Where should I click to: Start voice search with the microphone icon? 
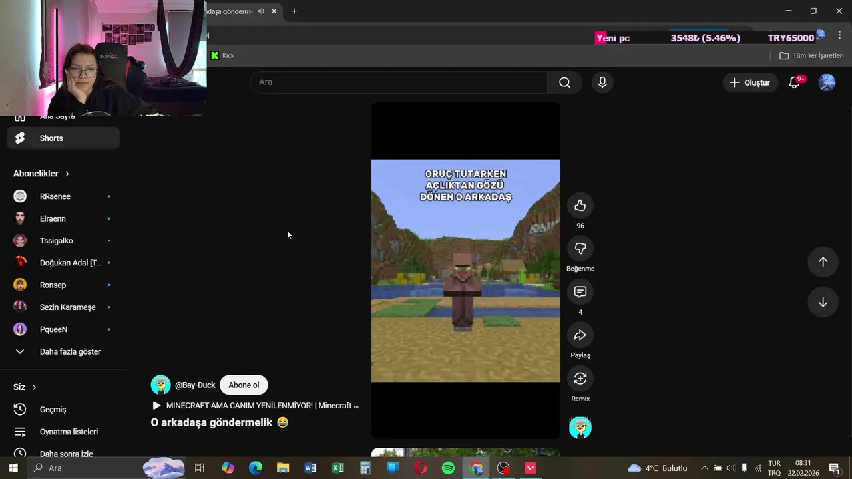(x=602, y=82)
